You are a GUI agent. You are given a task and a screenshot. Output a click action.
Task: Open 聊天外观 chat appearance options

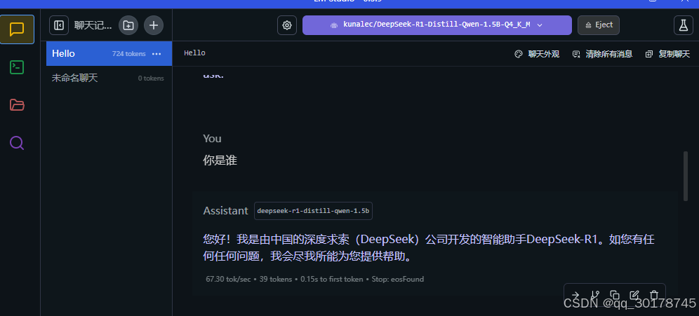click(537, 54)
